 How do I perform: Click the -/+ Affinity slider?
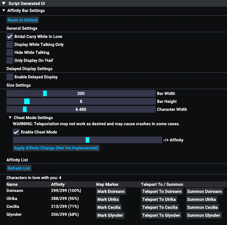coord(87,140)
